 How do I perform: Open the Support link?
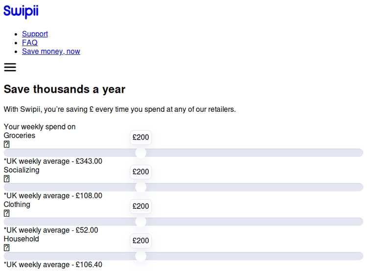tap(35, 34)
